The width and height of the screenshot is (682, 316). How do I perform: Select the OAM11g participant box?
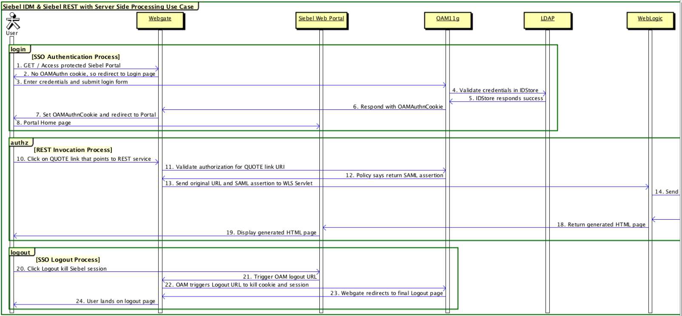click(447, 20)
